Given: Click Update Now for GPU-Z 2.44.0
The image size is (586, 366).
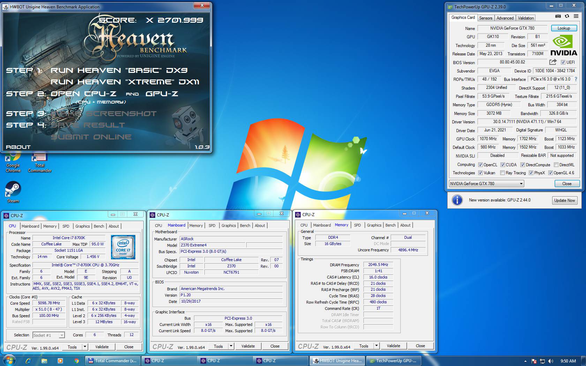Looking at the screenshot, I should point(564,200).
